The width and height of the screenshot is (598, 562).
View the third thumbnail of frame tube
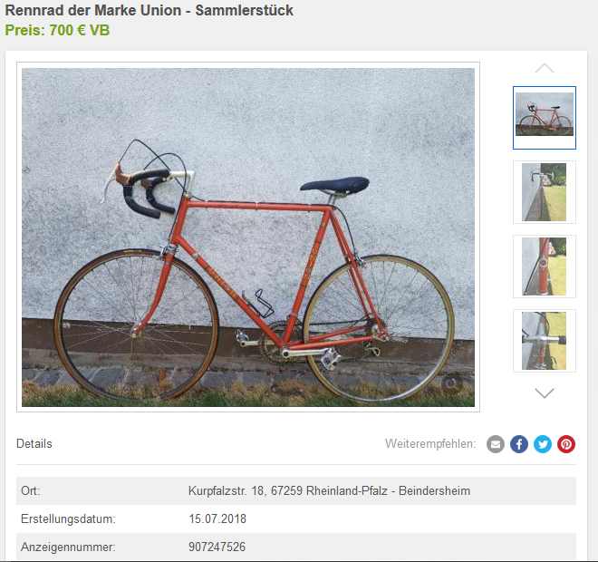545,266
